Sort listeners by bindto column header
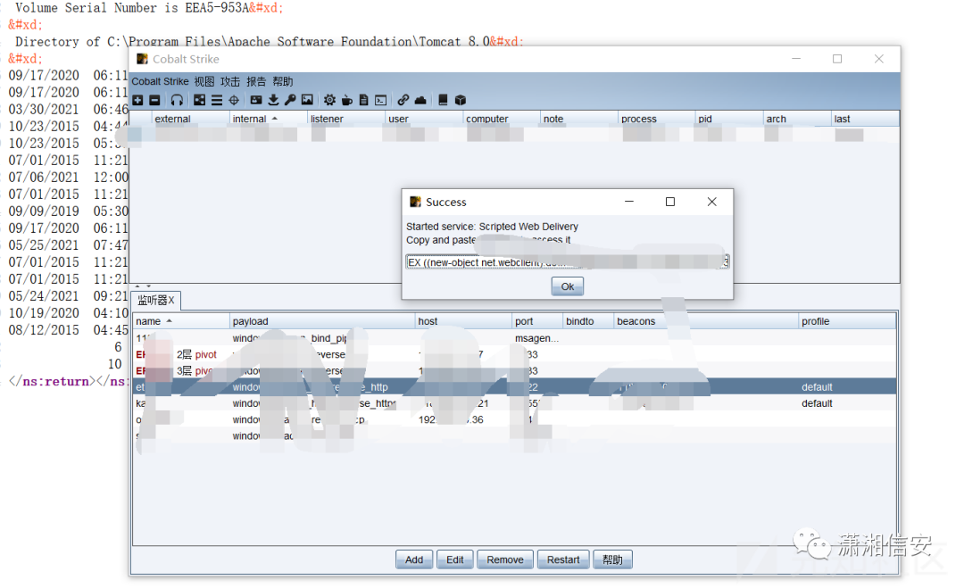This screenshot has height=588, width=964. 588,321
